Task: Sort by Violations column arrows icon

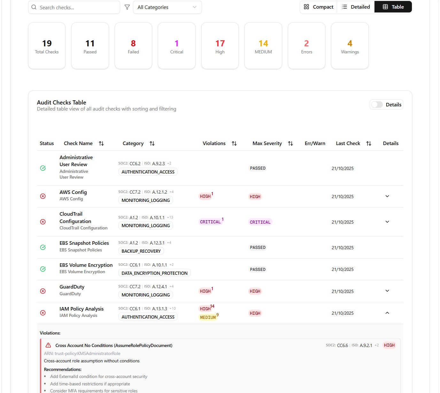Action: pyautogui.click(x=234, y=143)
